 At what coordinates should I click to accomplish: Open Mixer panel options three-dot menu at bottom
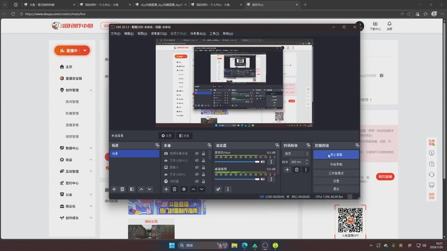point(228,189)
